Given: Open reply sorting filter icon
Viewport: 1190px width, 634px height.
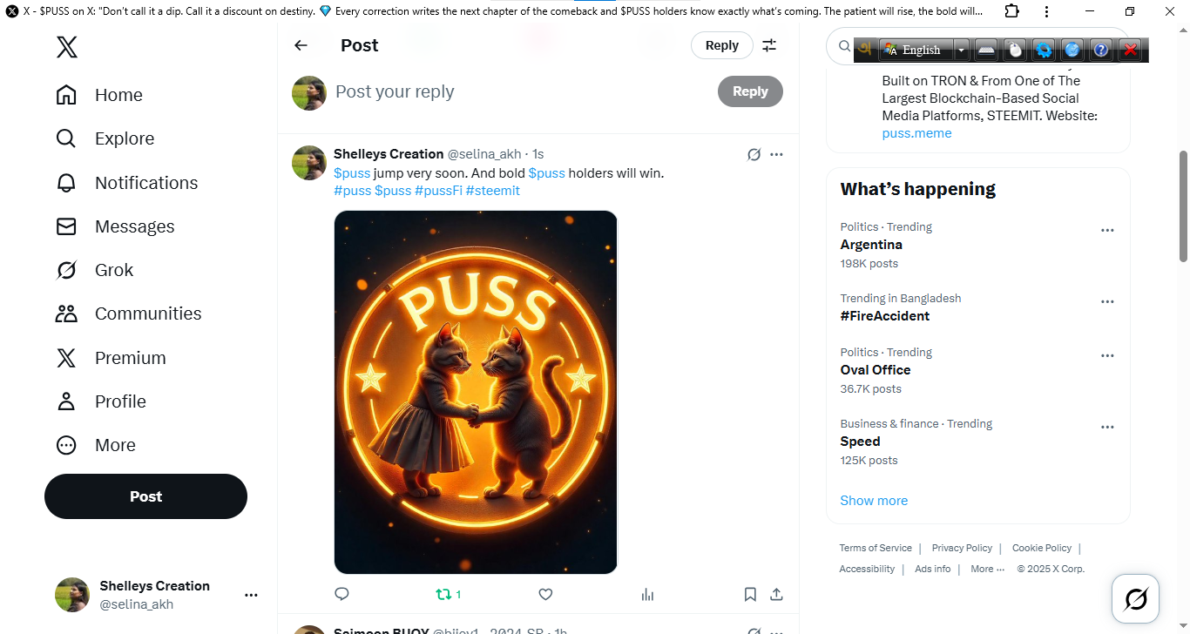Looking at the screenshot, I should pos(769,45).
